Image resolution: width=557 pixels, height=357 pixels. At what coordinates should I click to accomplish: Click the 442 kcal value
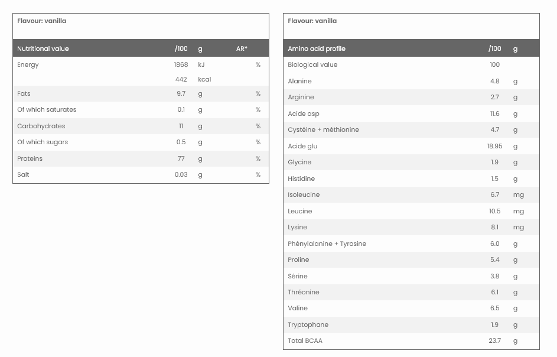(181, 79)
